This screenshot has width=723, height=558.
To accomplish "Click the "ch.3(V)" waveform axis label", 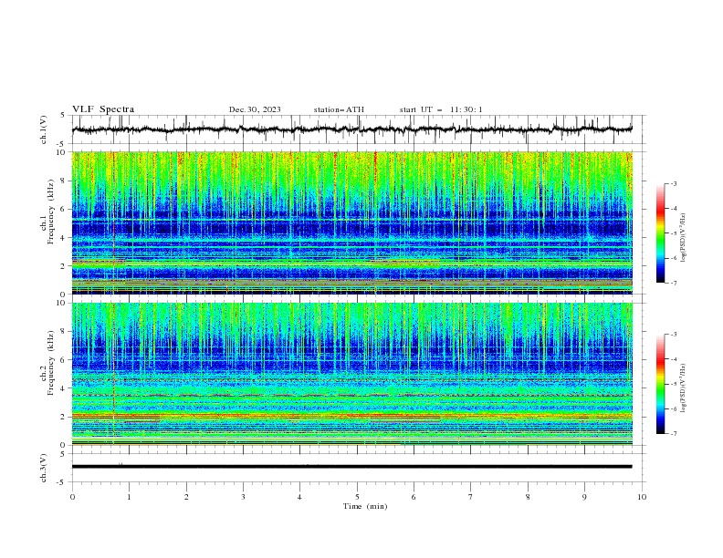I will tap(44, 468).
